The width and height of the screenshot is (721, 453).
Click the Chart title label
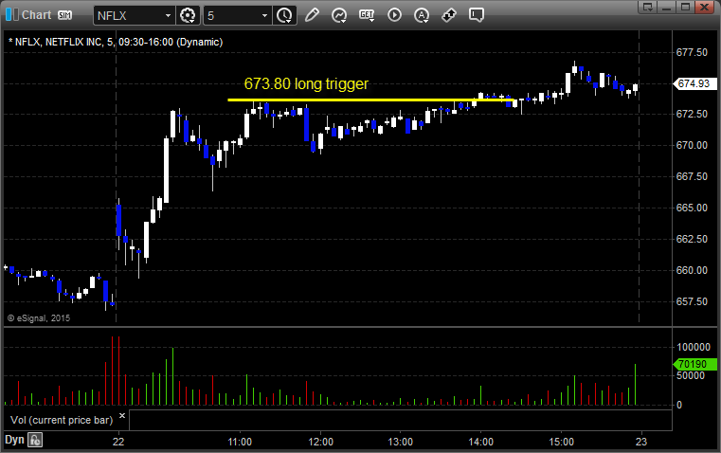(x=37, y=15)
